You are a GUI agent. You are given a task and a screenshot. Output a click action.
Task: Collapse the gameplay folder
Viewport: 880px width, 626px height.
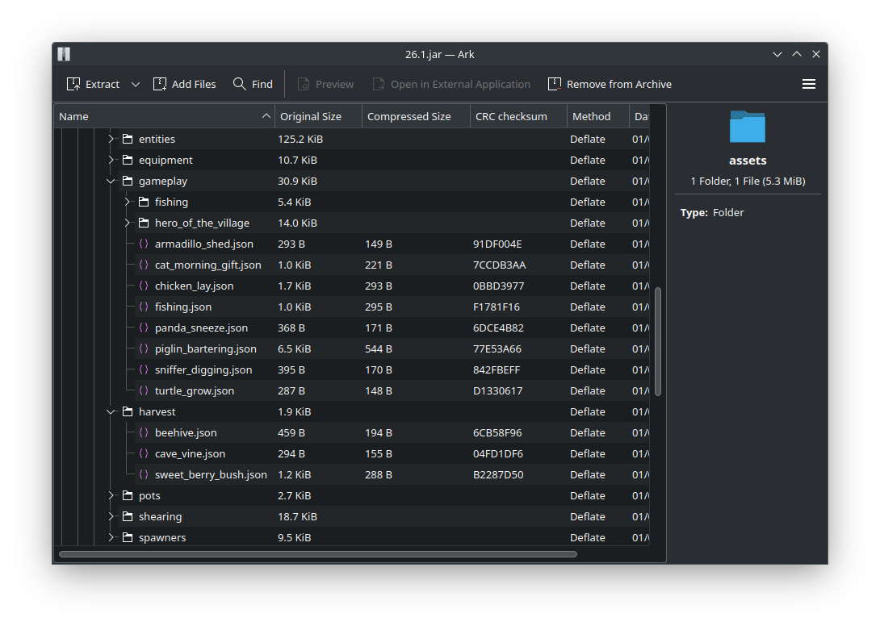[x=111, y=182]
